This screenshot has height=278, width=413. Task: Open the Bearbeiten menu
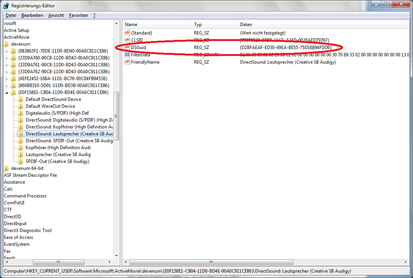coord(32,15)
